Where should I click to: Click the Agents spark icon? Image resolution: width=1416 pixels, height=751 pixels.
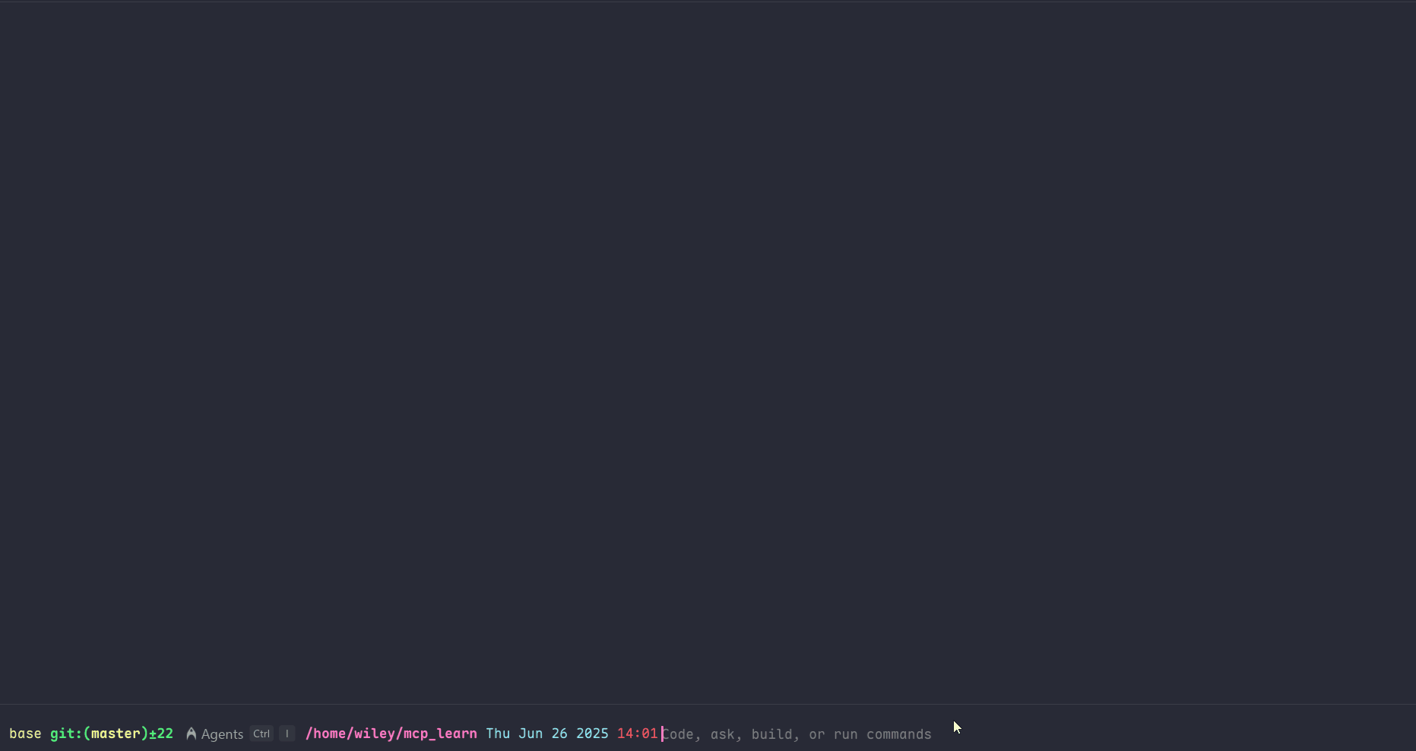point(191,734)
